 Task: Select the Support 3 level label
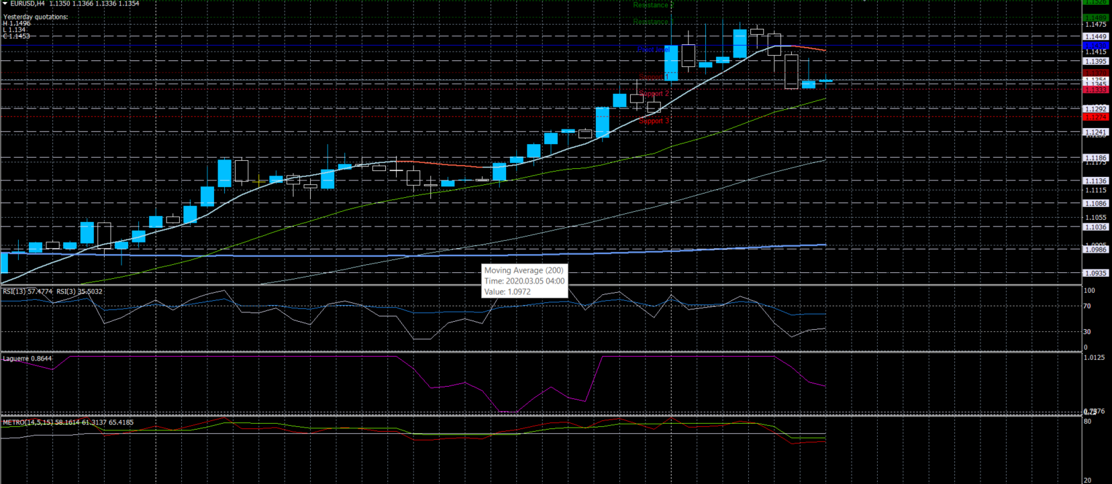[x=654, y=121]
